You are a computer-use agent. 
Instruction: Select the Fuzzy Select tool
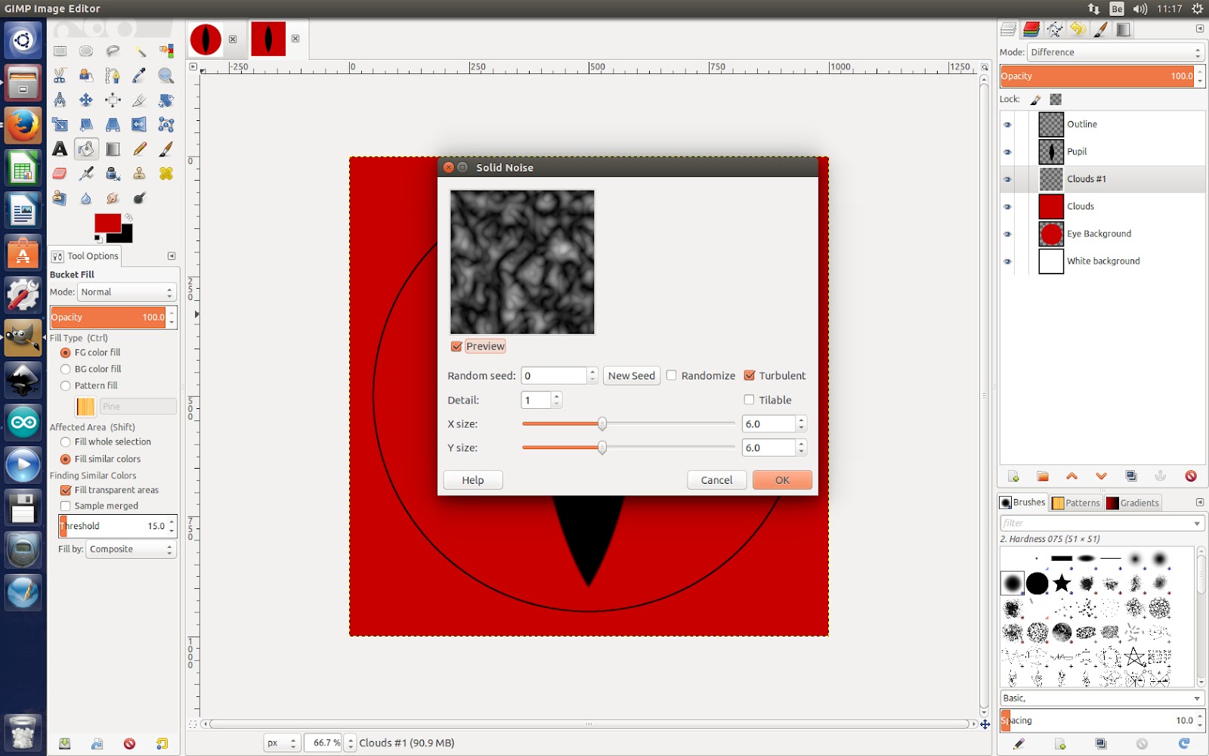[x=139, y=51]
